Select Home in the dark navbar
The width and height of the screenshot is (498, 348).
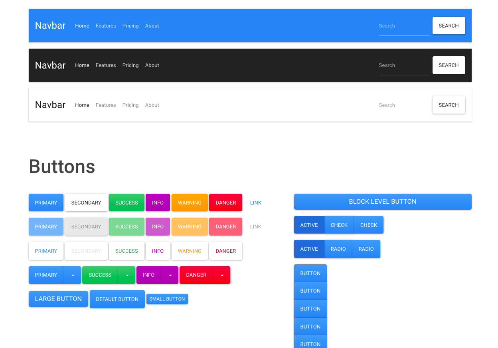pos(82,65)
